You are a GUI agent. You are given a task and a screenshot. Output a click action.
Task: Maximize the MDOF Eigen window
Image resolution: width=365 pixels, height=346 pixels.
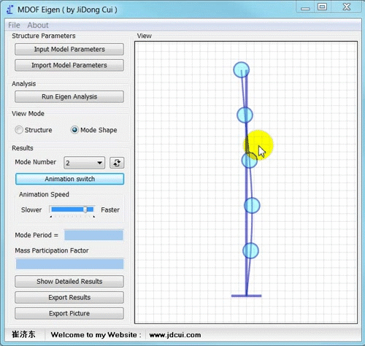coord(322,7)
